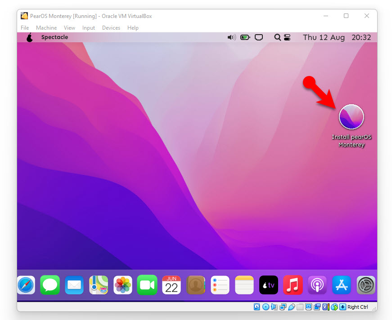Open the VirtualBox Machine menu
This screenshot has height=320, width=392.
tap(46, 28)
